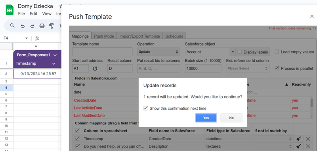The image size is (317, 151).
Task: Open Ext. reference Id column Please Select dropdown
Action: 248,68
